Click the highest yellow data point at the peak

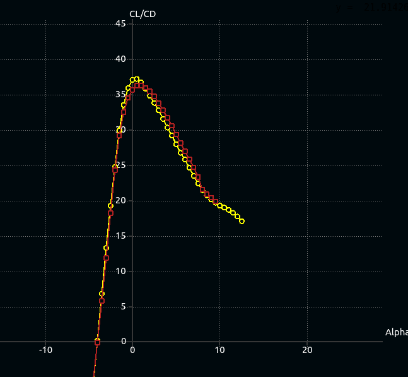(136, 79)
